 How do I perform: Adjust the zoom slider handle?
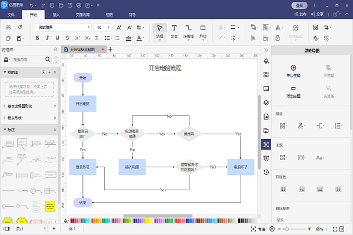287,229
